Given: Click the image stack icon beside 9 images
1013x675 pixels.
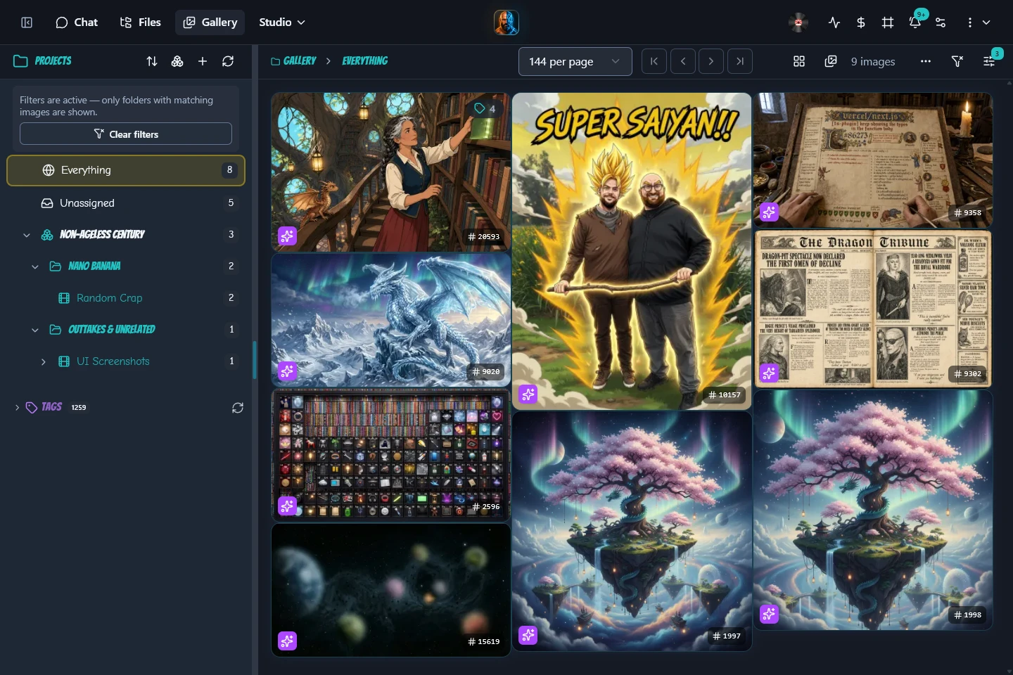Looking at the screenshot, I should (x=831, y=61).
